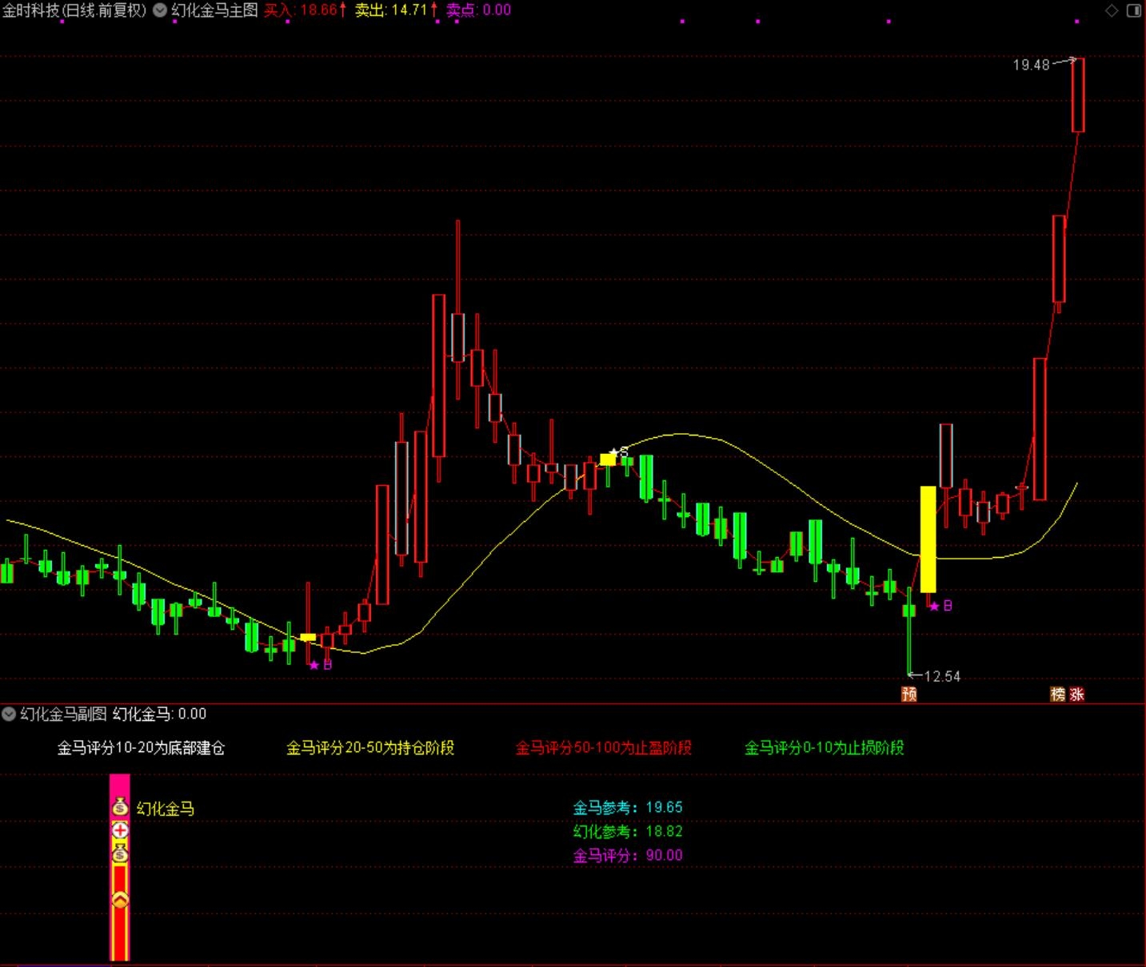This screenshot has height=967, width=1146.
Task: Click the text 金马评分0-10为止损阶段
Action: pos(825,748)
